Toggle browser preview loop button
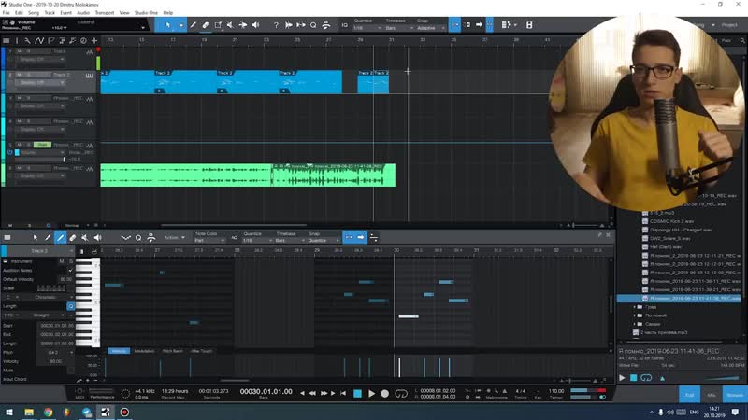 (646, 378)
